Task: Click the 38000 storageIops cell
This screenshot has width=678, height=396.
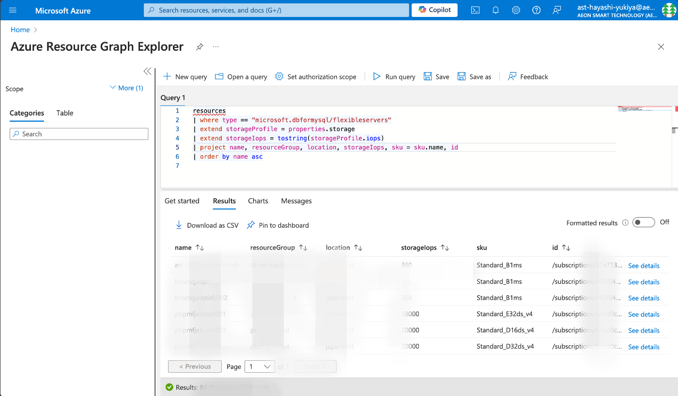Action: click(411, 314)
